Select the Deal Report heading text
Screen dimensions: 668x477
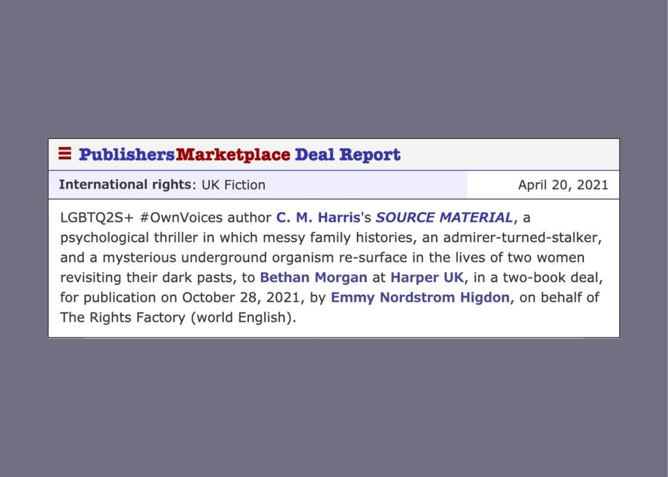click(x=348, y=154)
